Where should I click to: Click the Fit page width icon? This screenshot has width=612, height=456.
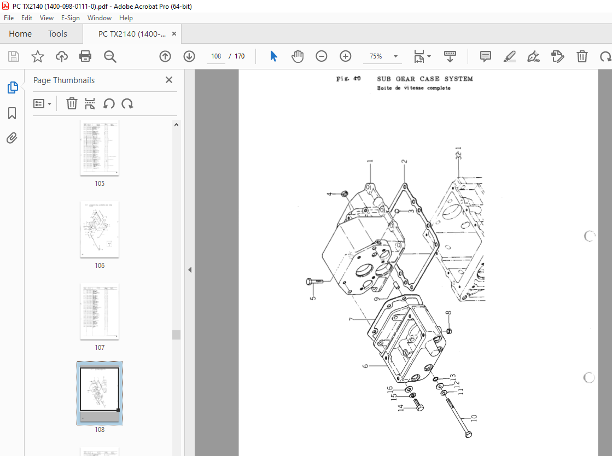coord(419,56)
